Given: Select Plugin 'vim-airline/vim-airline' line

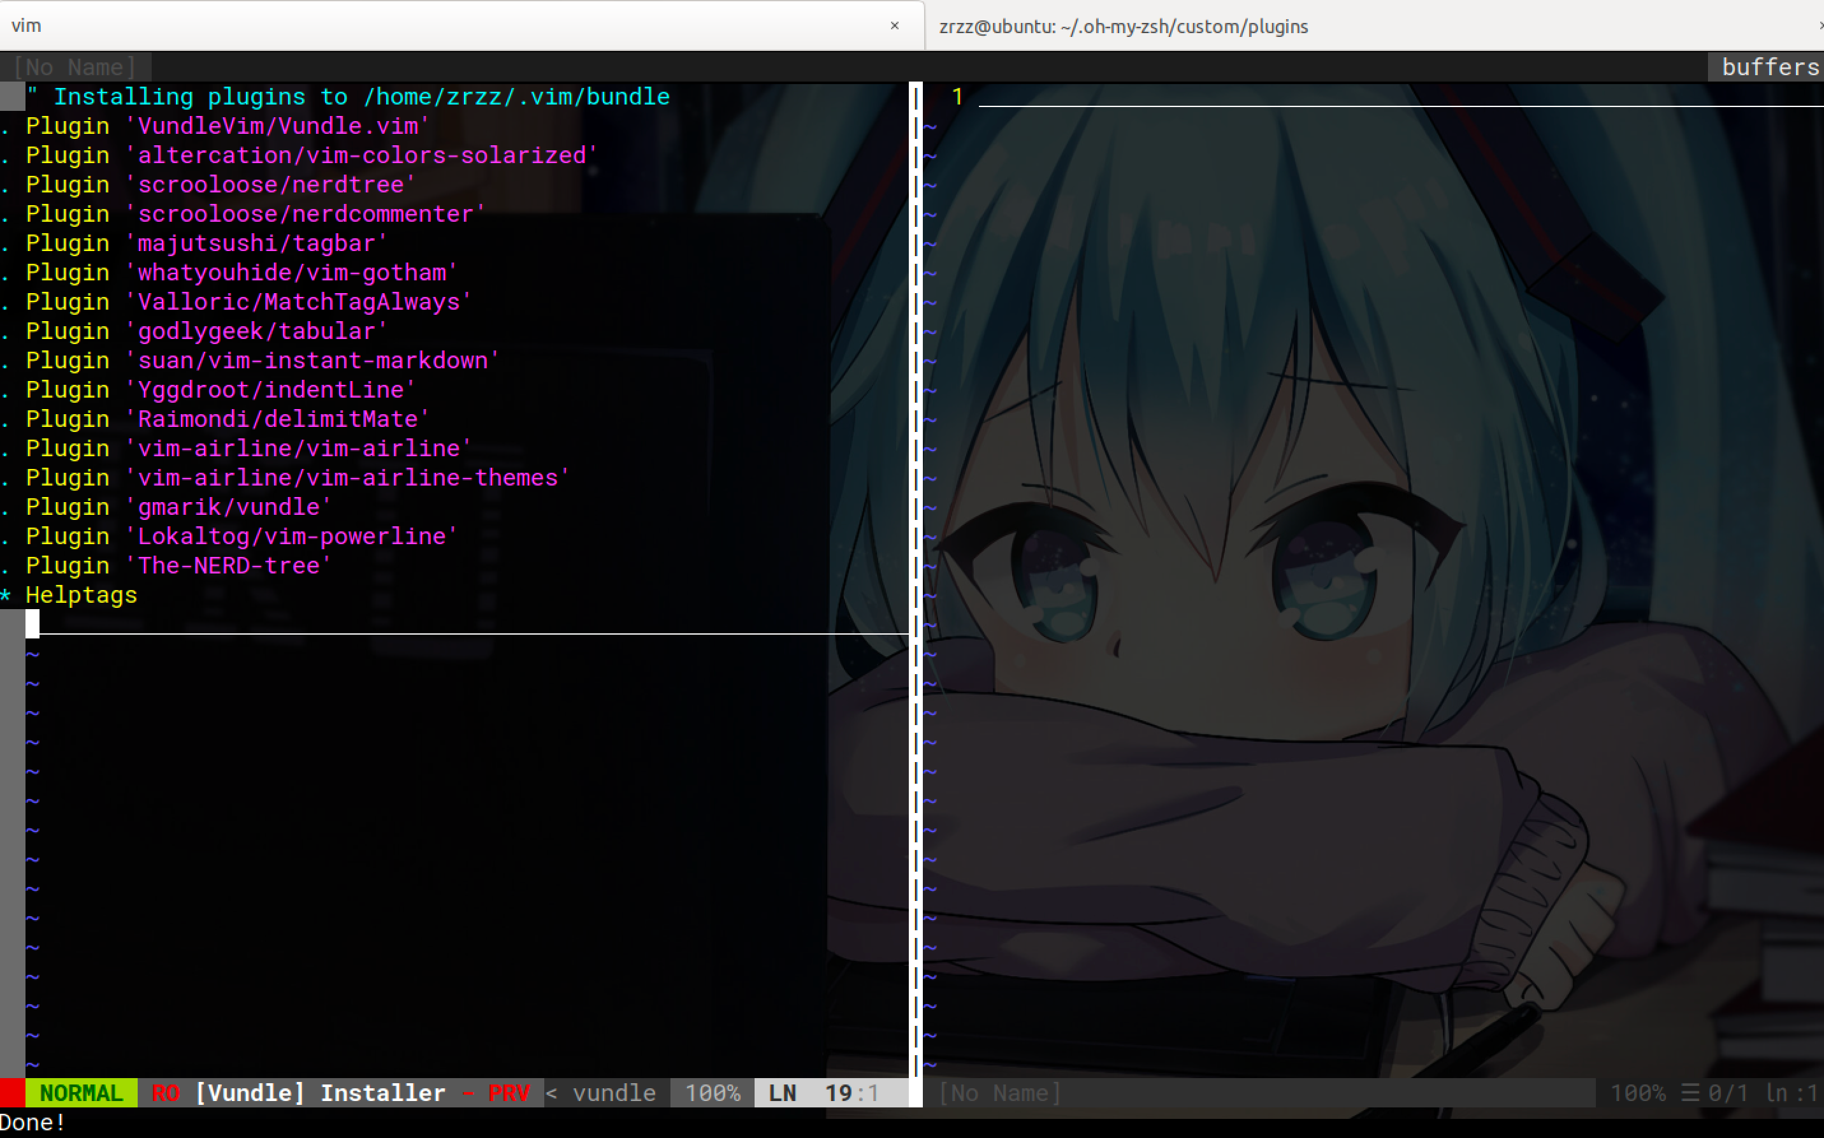Looking at the screenshot, I should (249, 449).
